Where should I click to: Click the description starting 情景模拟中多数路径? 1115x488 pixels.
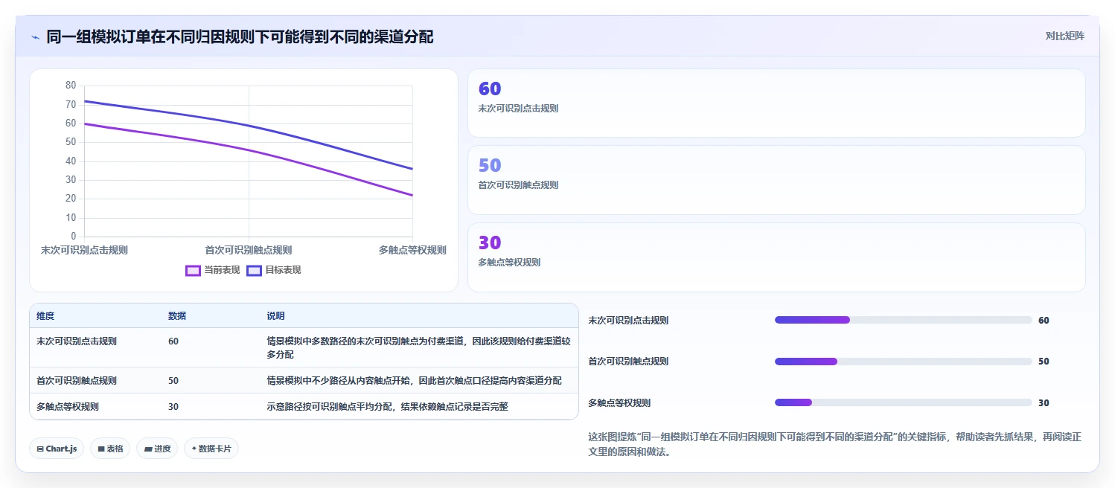[x=418, y=348]
